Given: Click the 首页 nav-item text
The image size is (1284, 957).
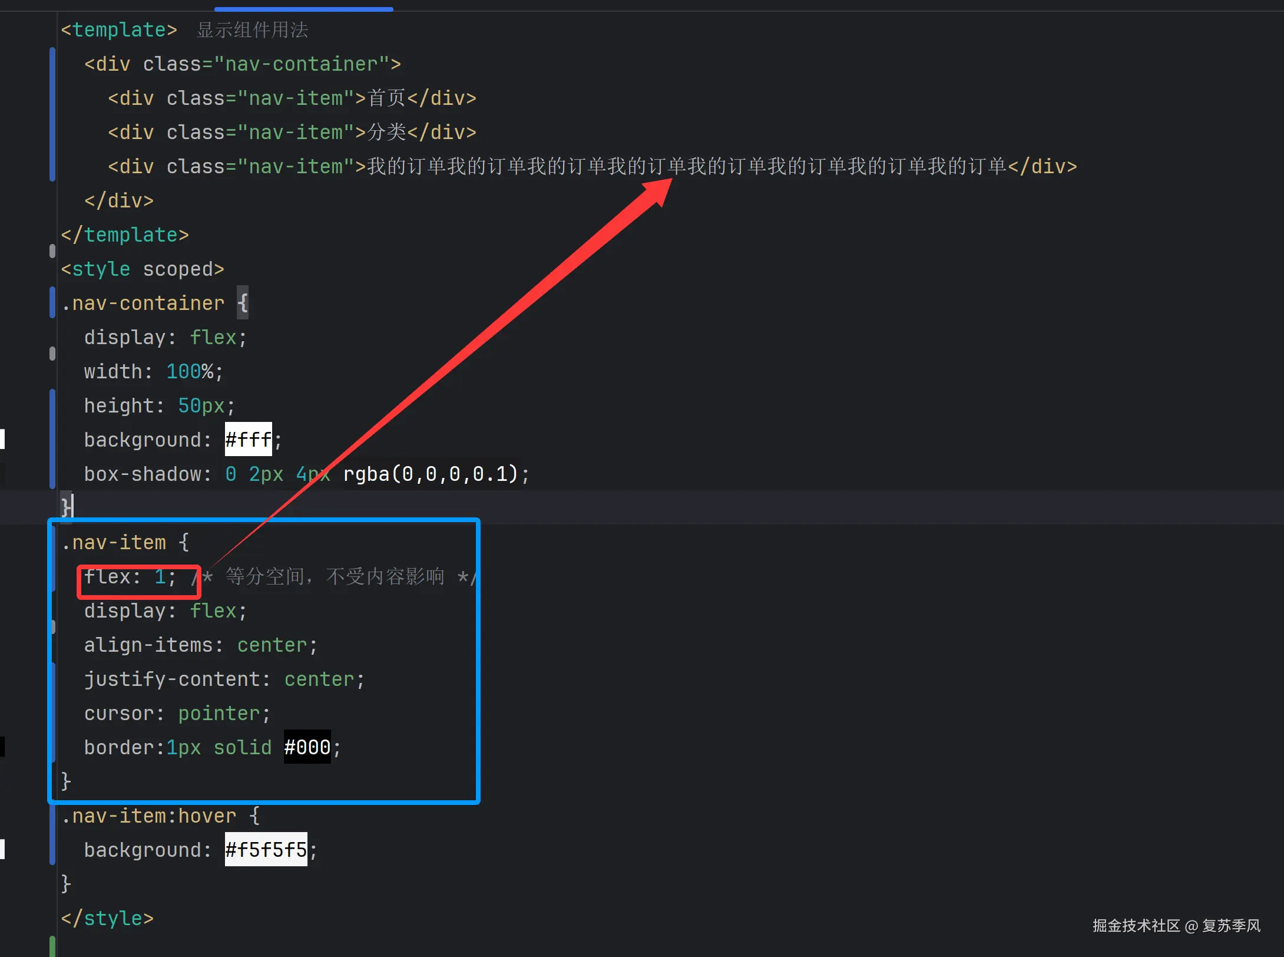Looking at the screenshot, I should tap(386, 98).
